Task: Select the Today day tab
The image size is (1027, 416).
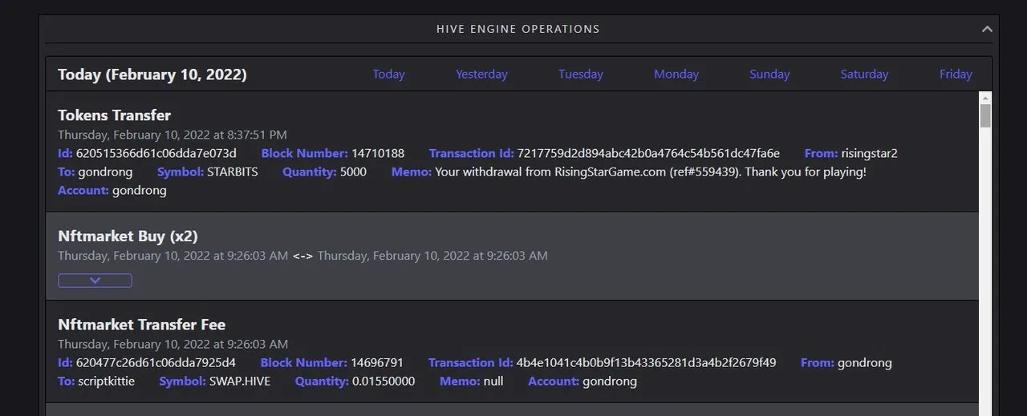Action: click(388, 74)
